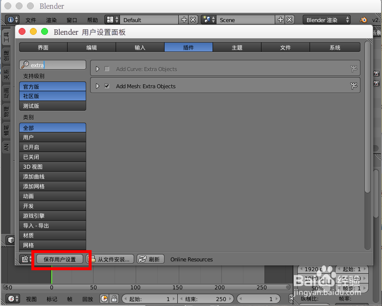Open the scene browse icon
Image resolution: width=382 pixels, height=306 pixels.
[207, 20]
